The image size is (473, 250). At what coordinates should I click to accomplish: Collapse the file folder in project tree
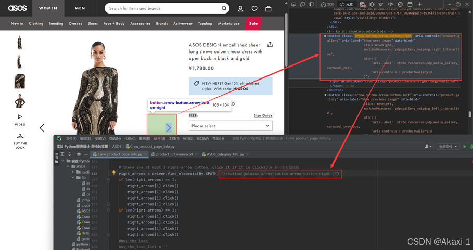tap(73, 178)
